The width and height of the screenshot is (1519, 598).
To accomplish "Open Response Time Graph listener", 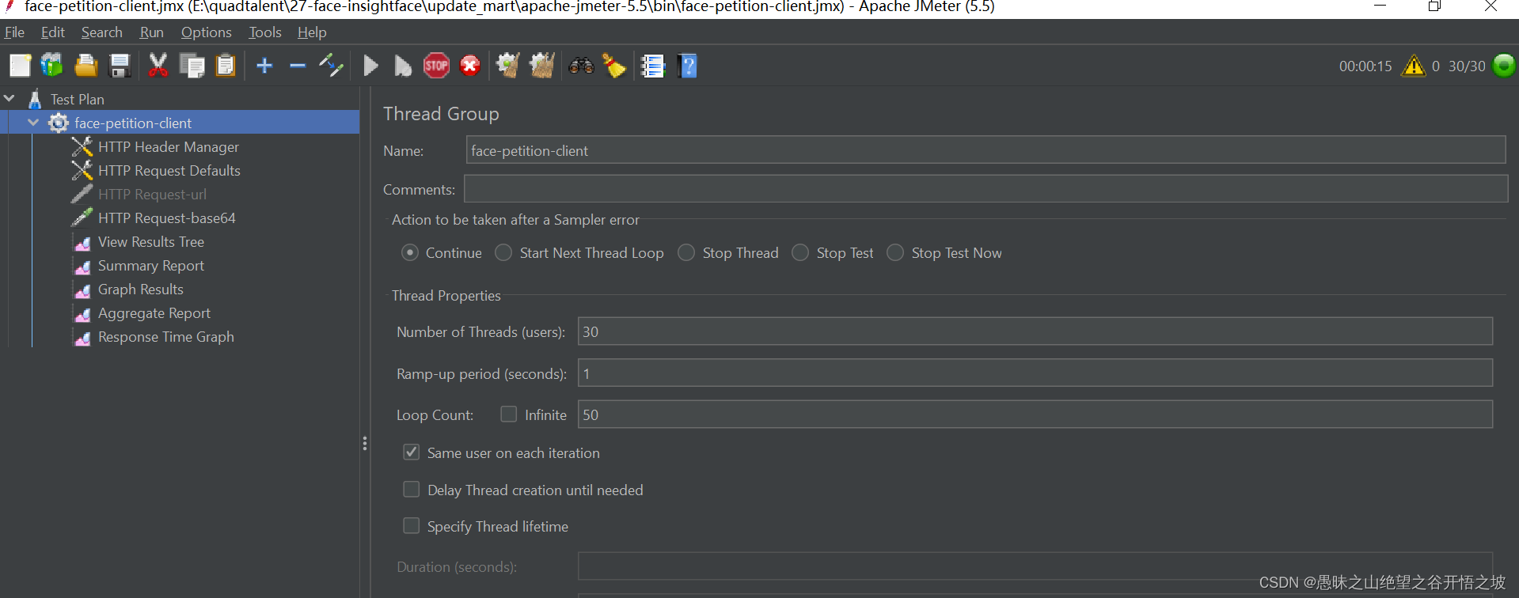I will [165, 337].
